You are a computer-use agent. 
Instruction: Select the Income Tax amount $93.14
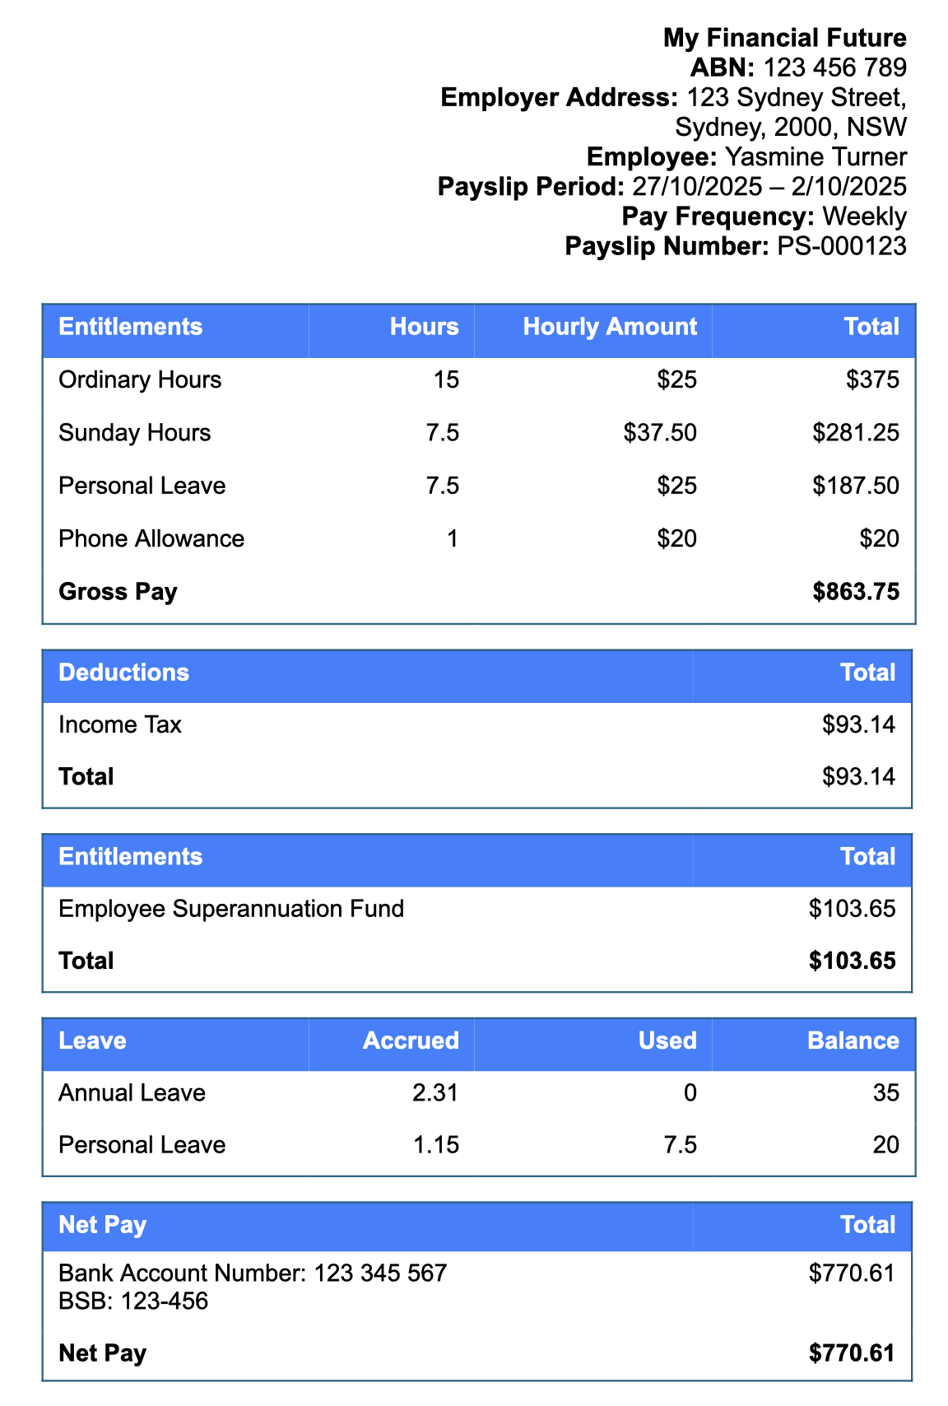pyautogui.click(x=858, y=724)
